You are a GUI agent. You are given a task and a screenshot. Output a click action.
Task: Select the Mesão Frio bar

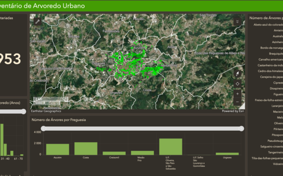tap(142, 153)
